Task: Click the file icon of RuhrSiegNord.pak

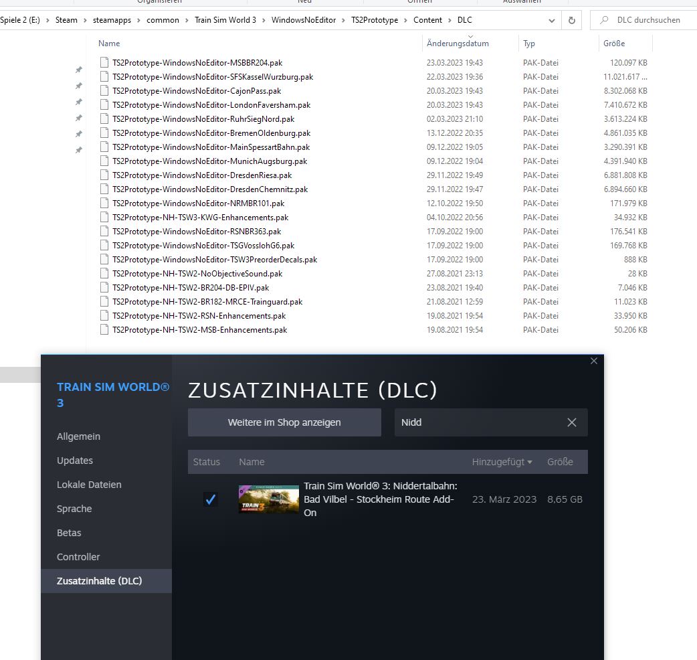Action: [104, 118]
